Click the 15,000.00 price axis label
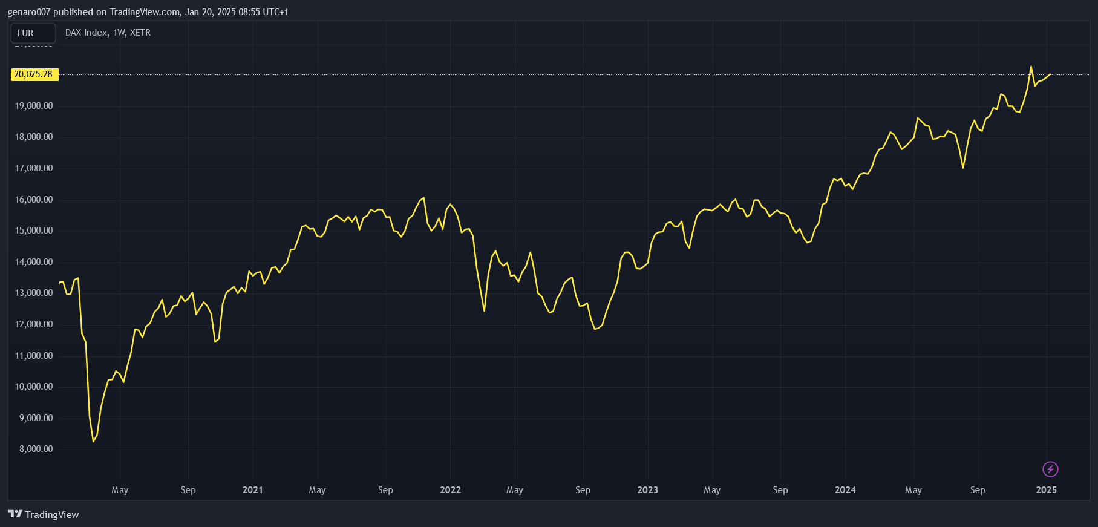 (34, 231)
